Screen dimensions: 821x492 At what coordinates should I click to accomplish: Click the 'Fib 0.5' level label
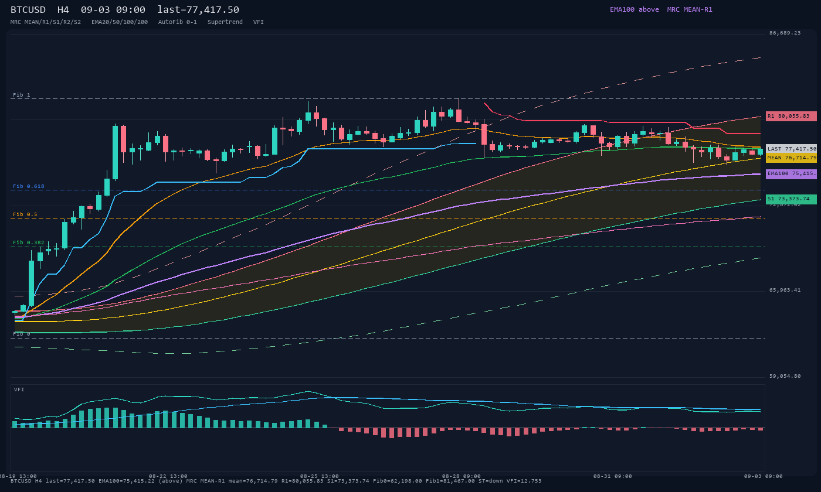25,214
